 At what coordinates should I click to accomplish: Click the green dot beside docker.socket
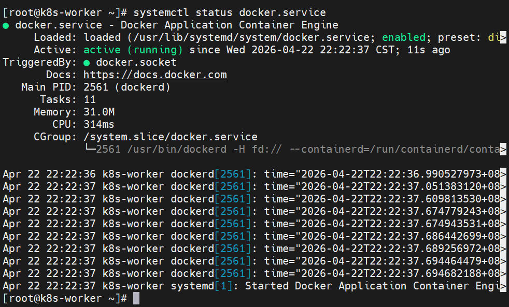tap(87, 63)
